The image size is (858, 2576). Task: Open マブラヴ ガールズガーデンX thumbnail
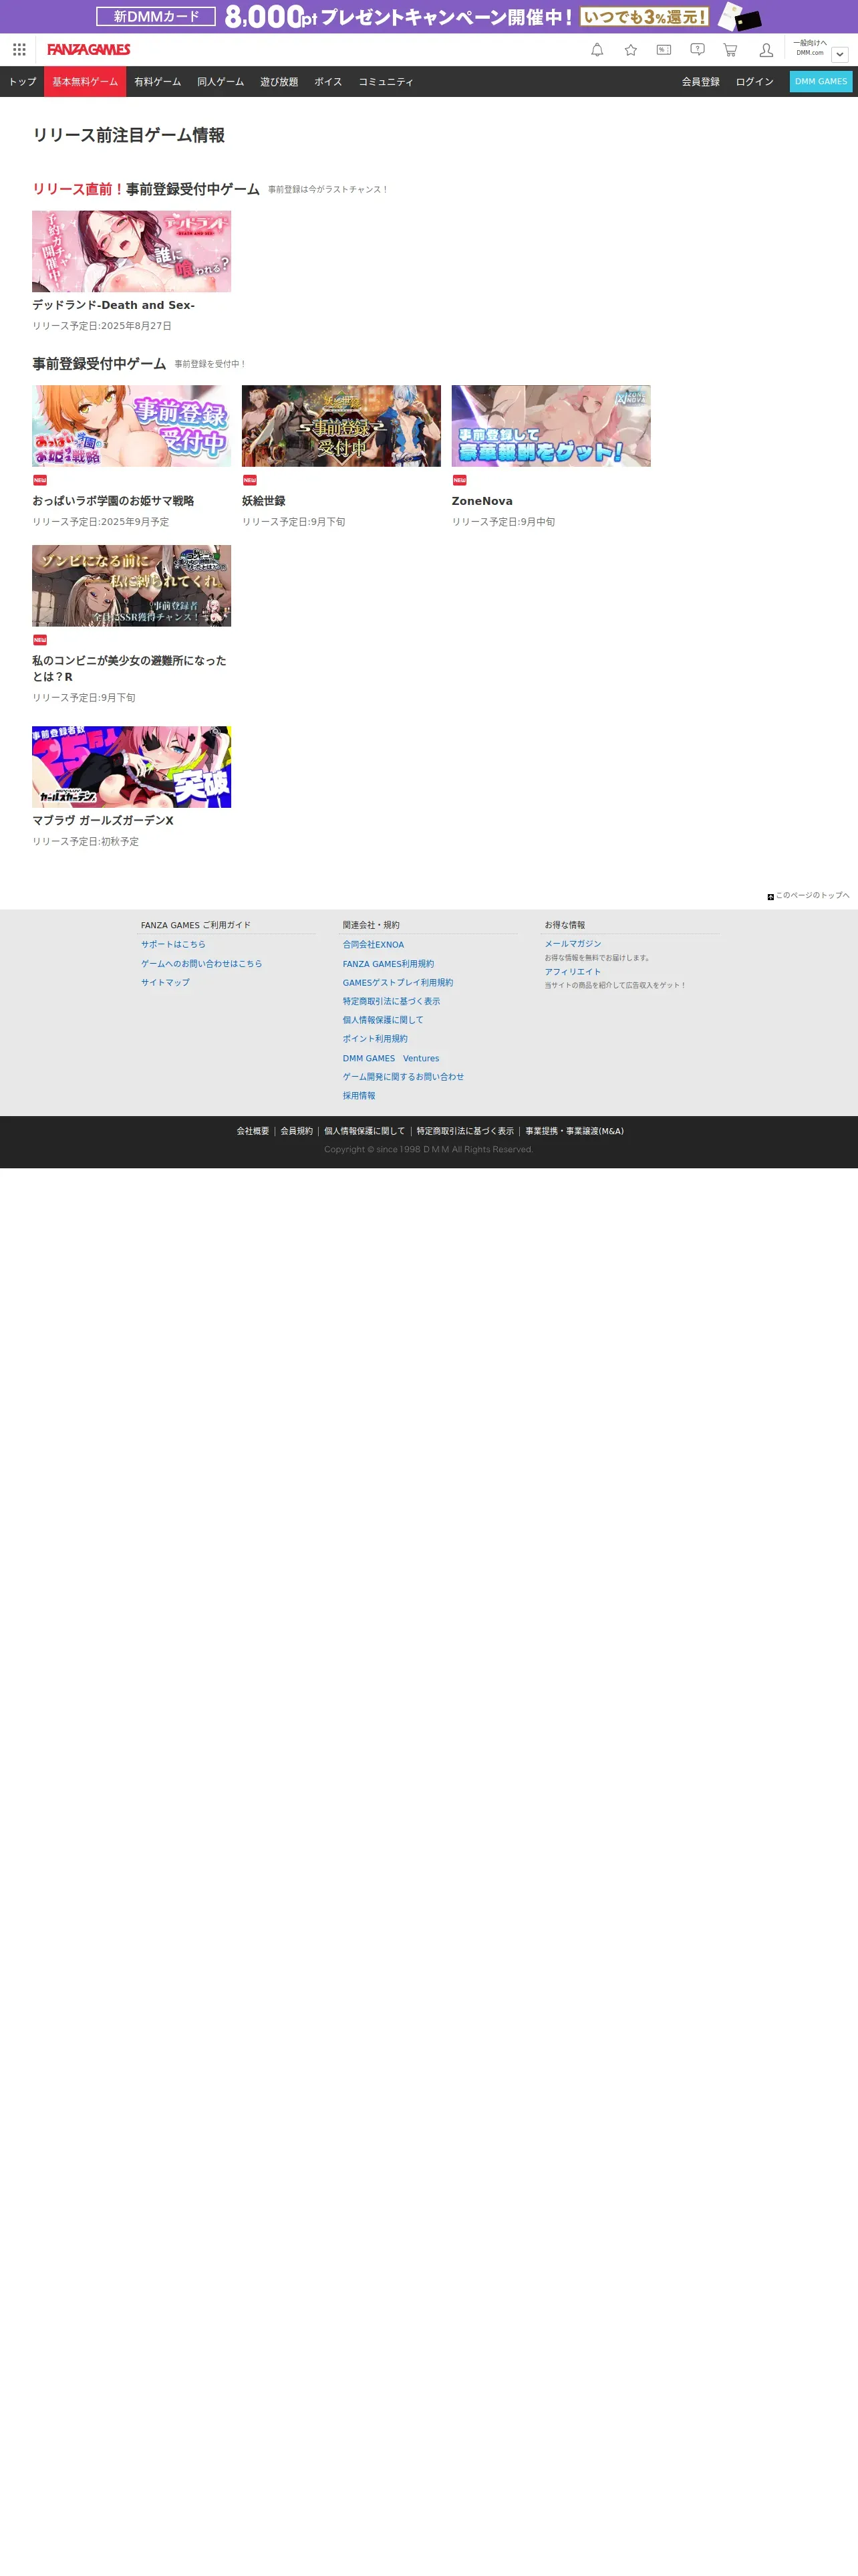pos(132,767)
